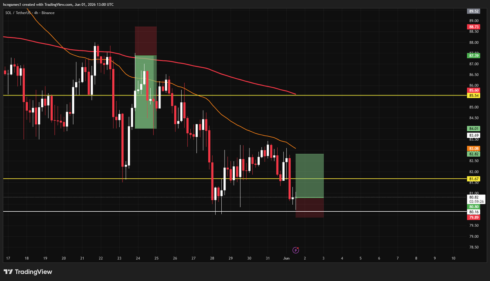Select the green 87.39 price label
This screenshot has width=490, height=281.
[474, 55]
